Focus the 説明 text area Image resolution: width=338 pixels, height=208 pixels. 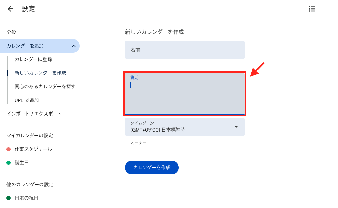[x=185, y=94]
